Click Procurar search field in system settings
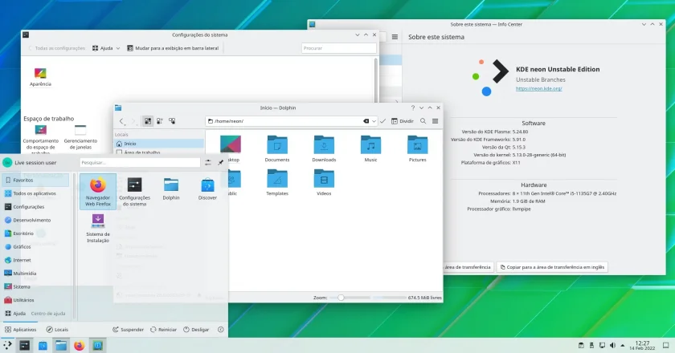 coord(339,48)
